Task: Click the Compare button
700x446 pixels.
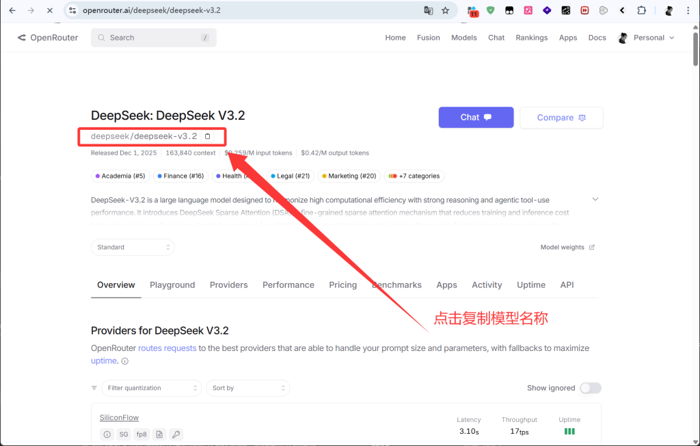Action: coord(561,118)
